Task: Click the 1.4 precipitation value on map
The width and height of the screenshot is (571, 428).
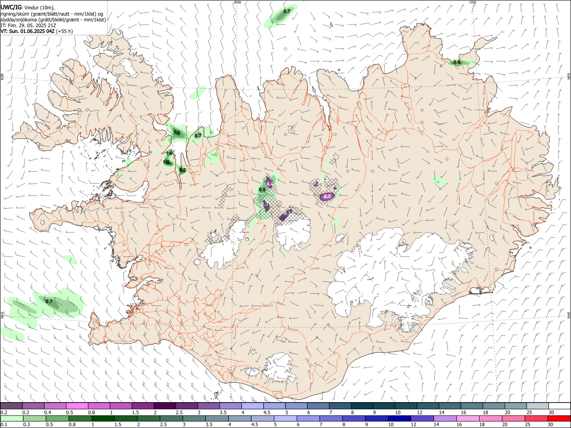Action: point(176,133)
